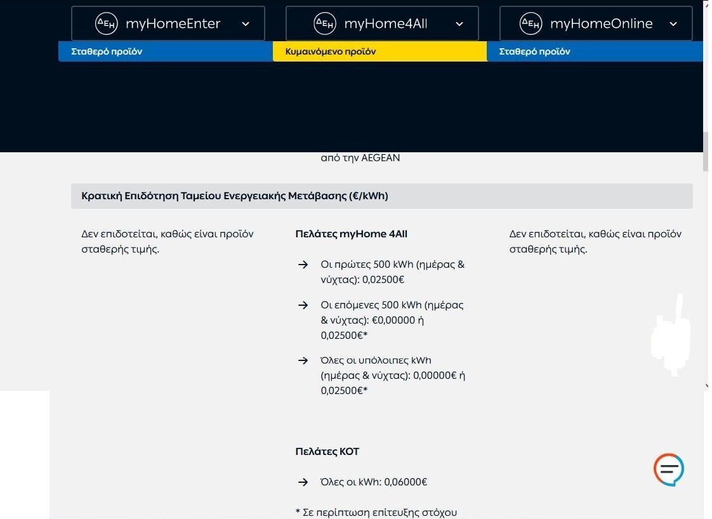Open the chat assistant bubble icon

[668, 470]
